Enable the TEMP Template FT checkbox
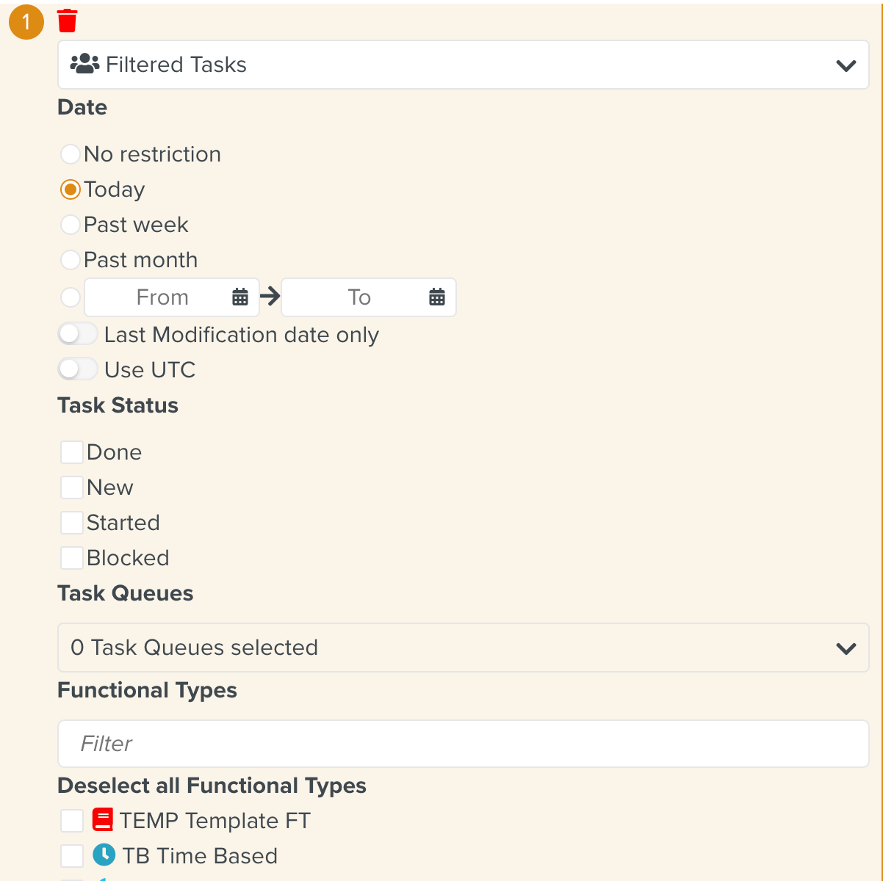The height and width of the screenshot is (881, 883). tap(71, 820)
